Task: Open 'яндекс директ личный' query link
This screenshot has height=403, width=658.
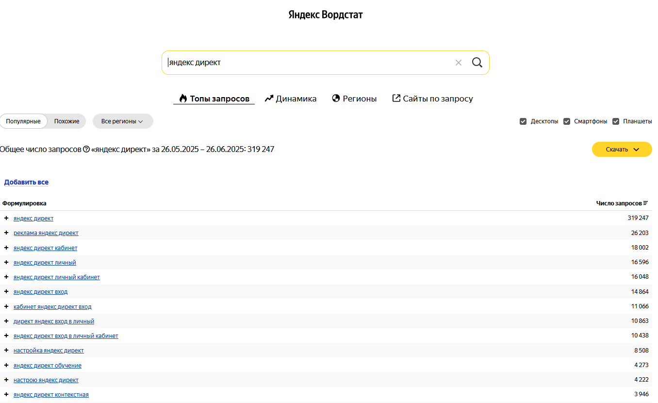Action: (x=45, y=262)
